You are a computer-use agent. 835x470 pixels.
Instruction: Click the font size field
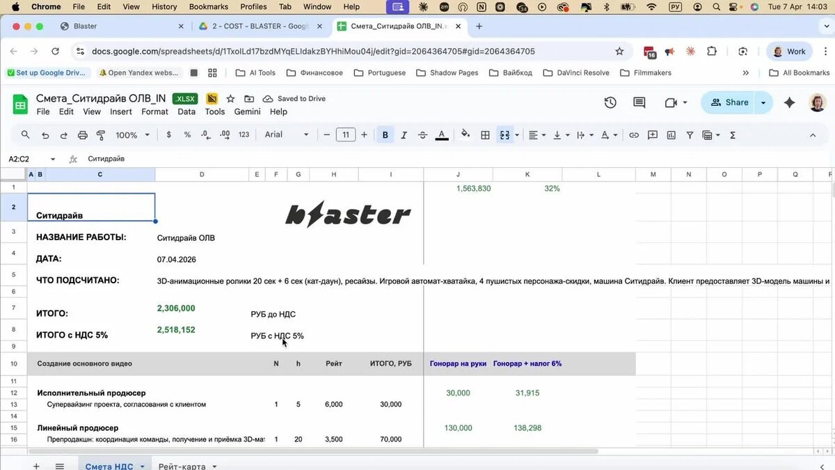point(346,135)
